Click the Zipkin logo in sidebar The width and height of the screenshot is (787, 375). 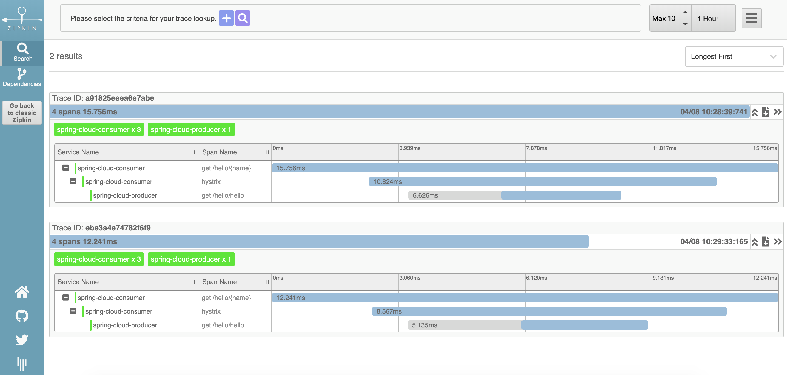(x=22, y=19)
